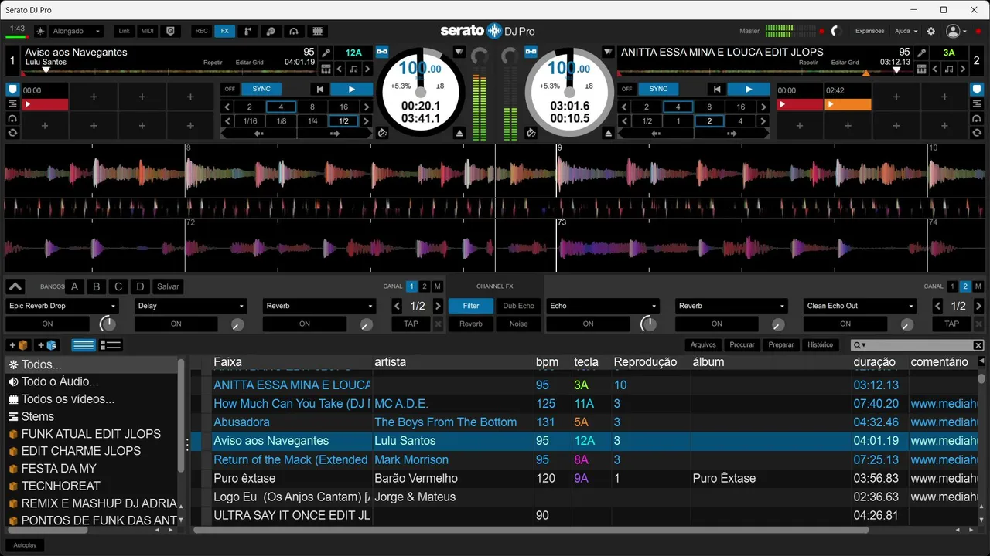Select headphone cue icon on deck 1 side strip
Screen dimensions: 990x556
coord(12,118)
